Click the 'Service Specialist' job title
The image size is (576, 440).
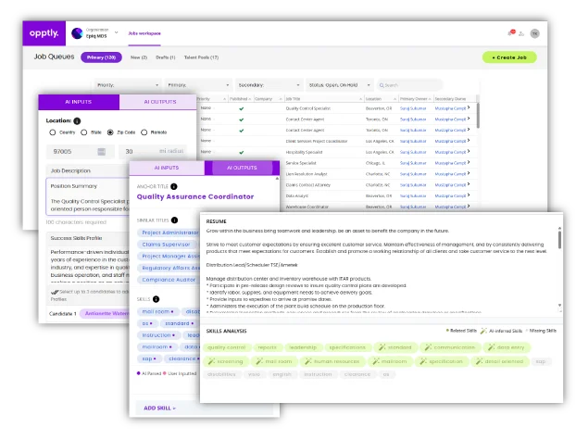(x=301, y=163)
